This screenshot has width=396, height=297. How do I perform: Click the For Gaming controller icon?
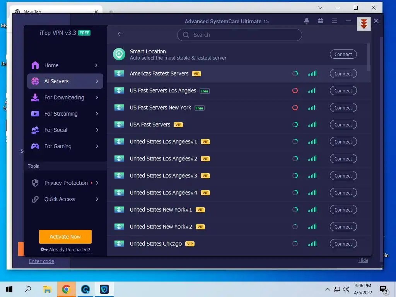coord(35,146)
